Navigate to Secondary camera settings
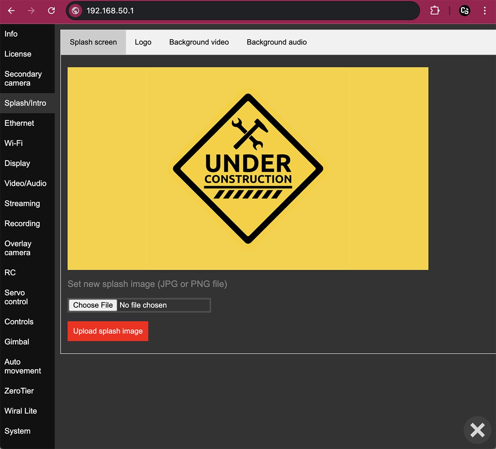The width and height of the screenshot is (496, 449). (23, 79)
